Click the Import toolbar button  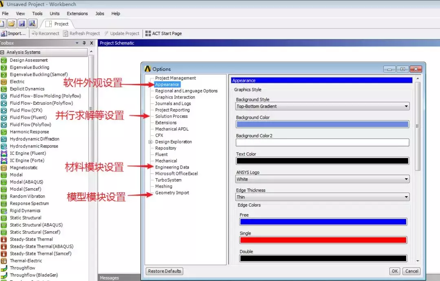coord(13,33)
